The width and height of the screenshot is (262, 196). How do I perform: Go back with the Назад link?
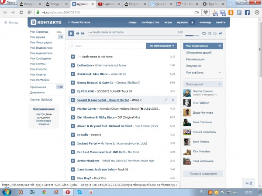pyautogui.click(x=11, y=22)
